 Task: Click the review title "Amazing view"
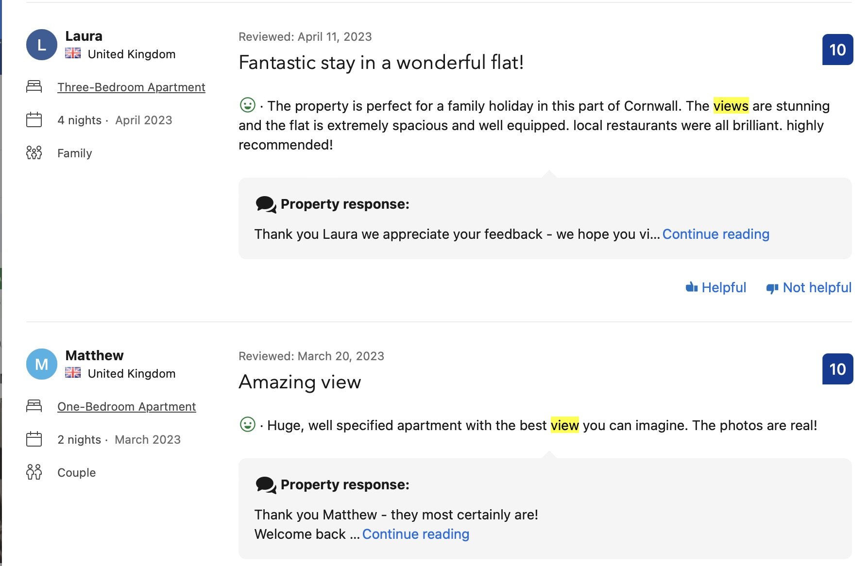click(300, 382)
